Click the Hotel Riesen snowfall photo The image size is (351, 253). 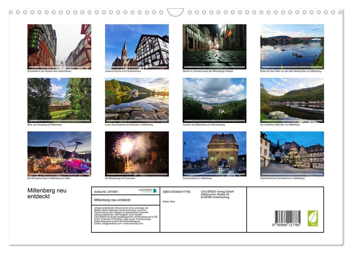click(x=59, y=46)
